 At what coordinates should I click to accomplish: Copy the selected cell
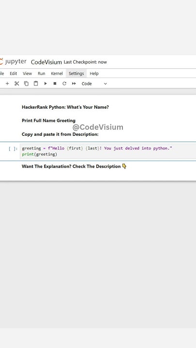(x=26, y=84)
